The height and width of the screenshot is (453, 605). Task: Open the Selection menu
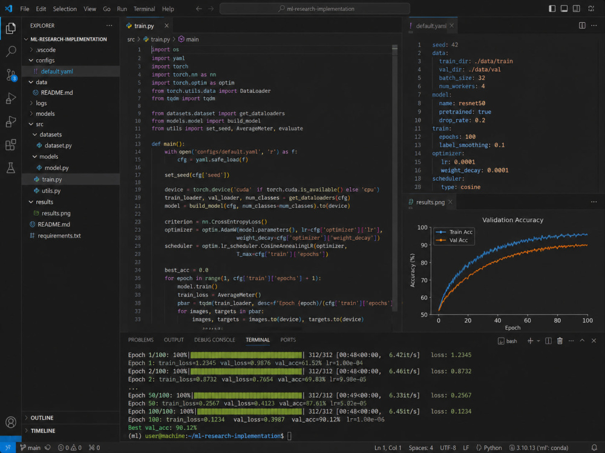click(65, 8)
